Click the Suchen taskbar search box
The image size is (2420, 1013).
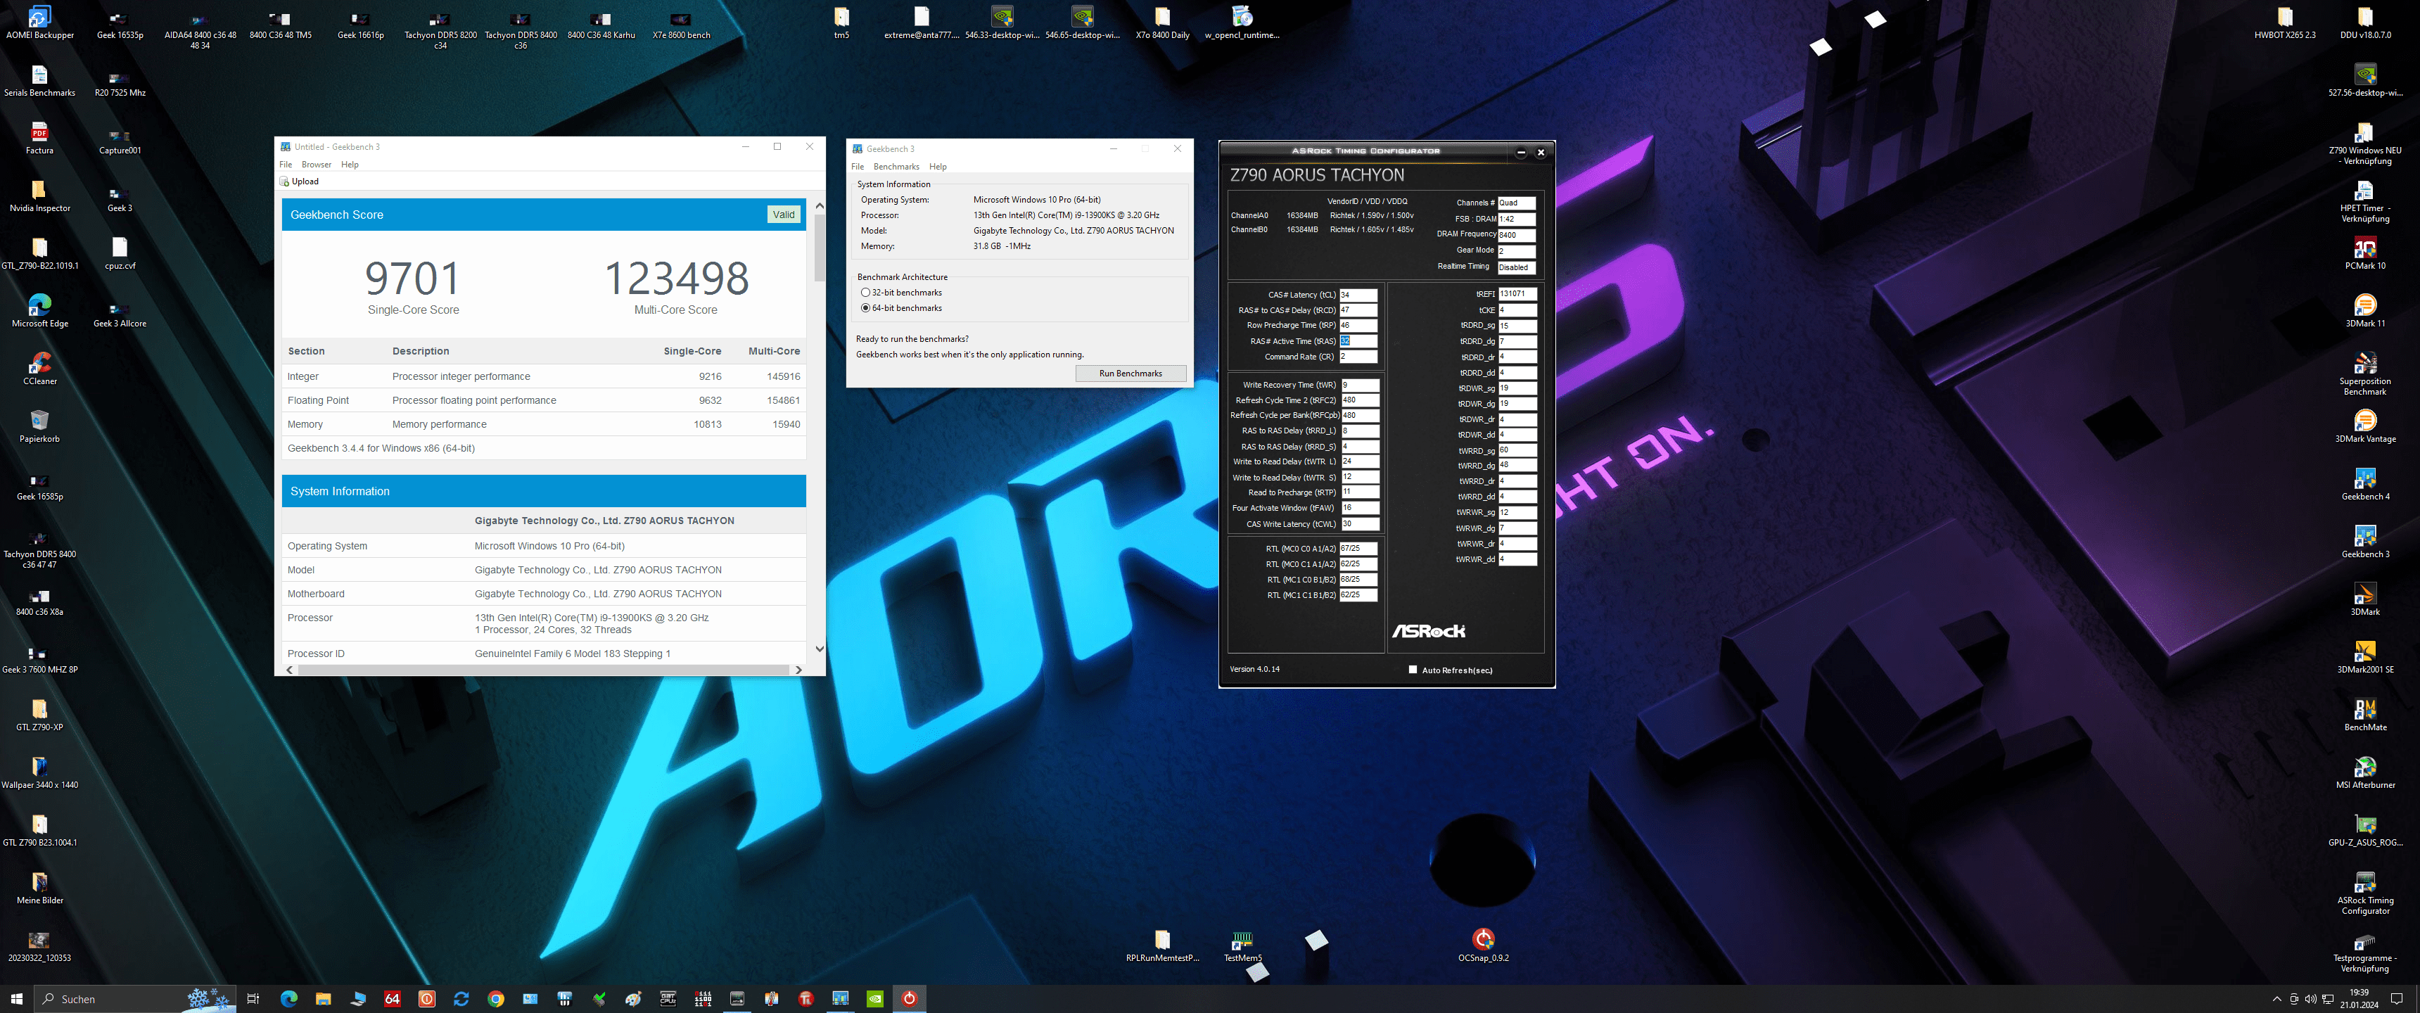[x=134, y=999]
